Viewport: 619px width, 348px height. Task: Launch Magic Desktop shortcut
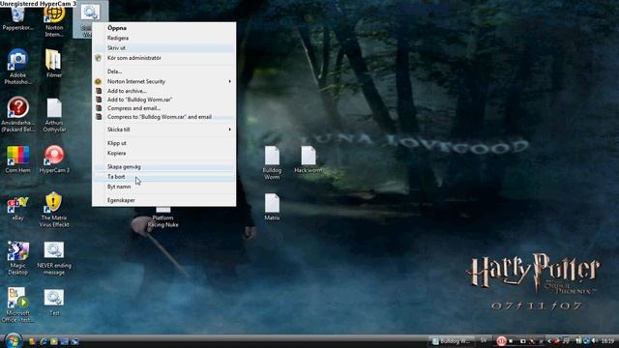click(x=17, y=258)
